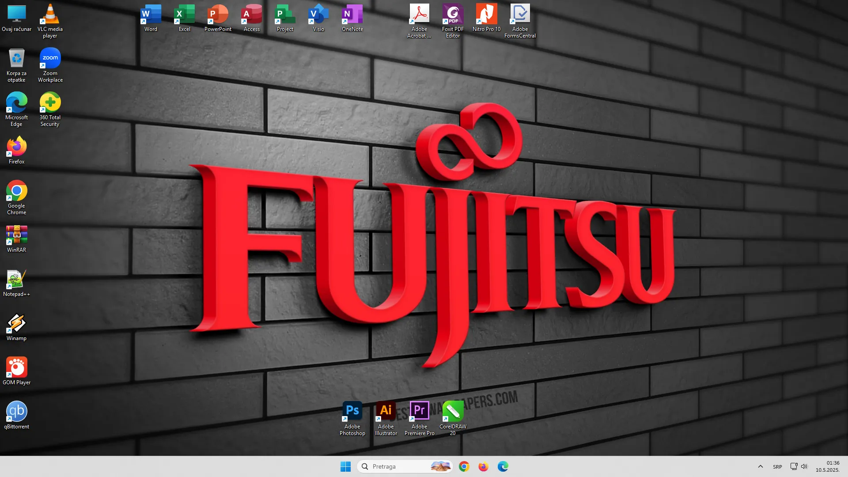Open Microsoft Edge desktop shortcut
848x477 pixels.
pos(17,109)
